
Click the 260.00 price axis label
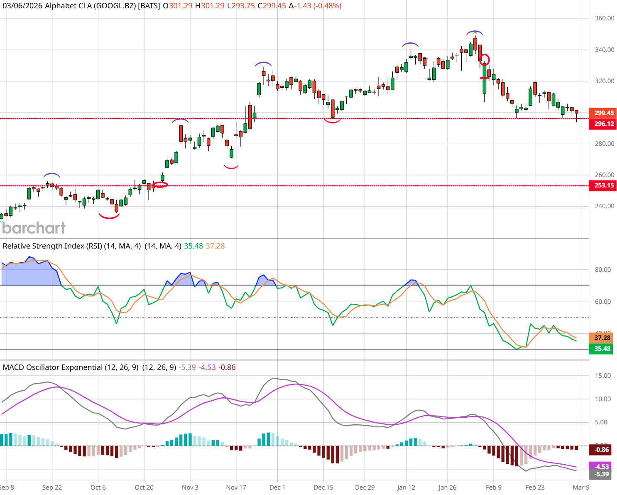605,175
